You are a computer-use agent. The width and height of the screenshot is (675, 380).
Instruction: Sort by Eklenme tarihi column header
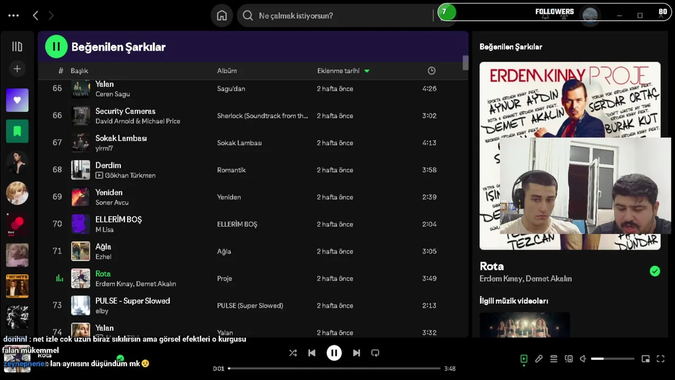click(x=339, y=71)
